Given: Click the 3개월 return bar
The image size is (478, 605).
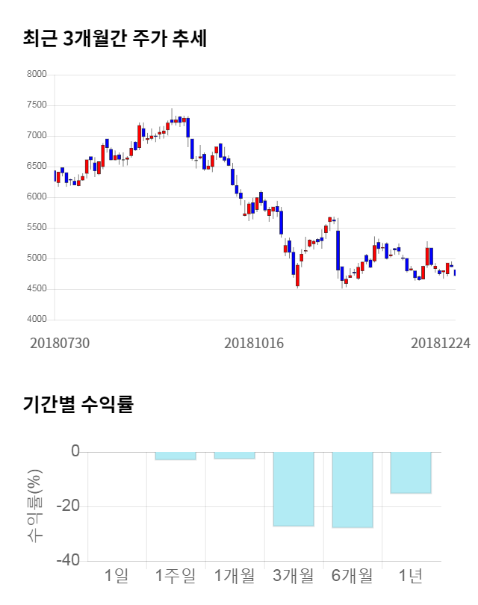Looking at the screenshot, I should click(294, 489).
